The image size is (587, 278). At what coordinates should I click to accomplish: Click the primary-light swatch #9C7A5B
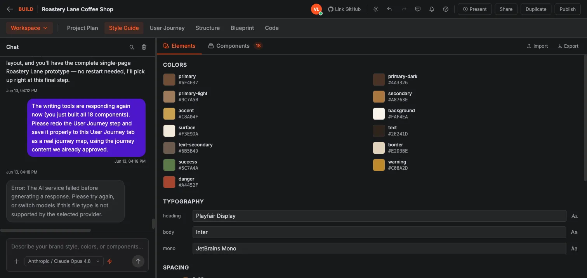[x=169, y=97]
